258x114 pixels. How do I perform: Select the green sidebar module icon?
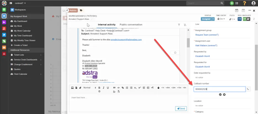pyautogui.click(x=4, y=10)
